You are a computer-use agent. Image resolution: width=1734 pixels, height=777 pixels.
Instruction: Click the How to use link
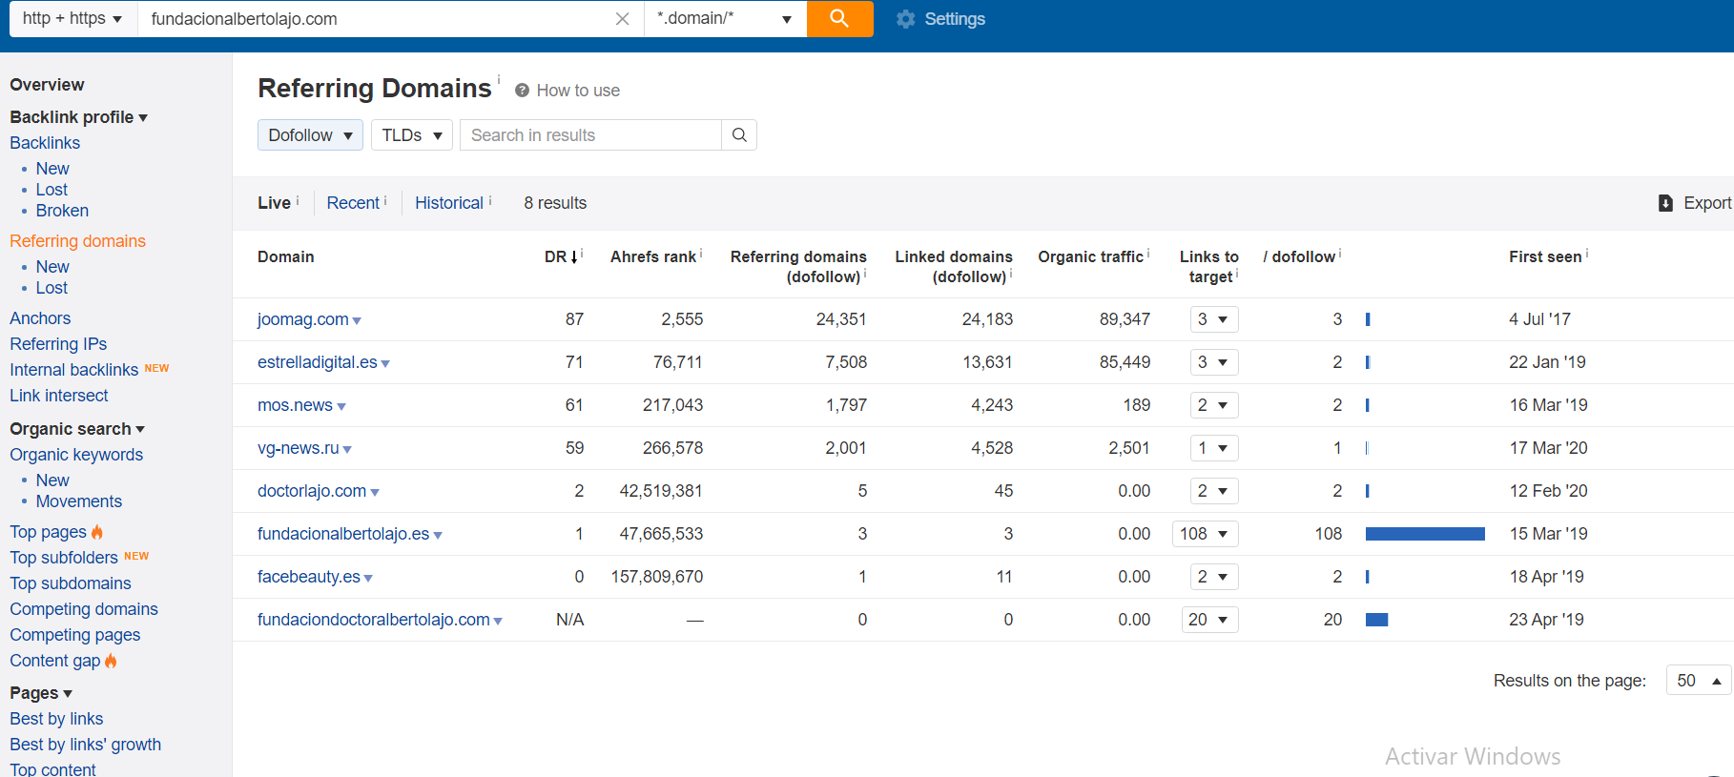(x=578, y=91)
